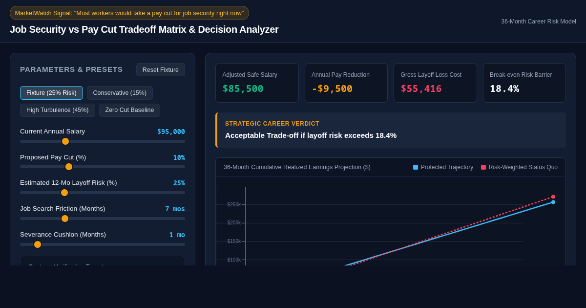Click the 7 mos friction value

pyautogui.click(x=175, y=209)
